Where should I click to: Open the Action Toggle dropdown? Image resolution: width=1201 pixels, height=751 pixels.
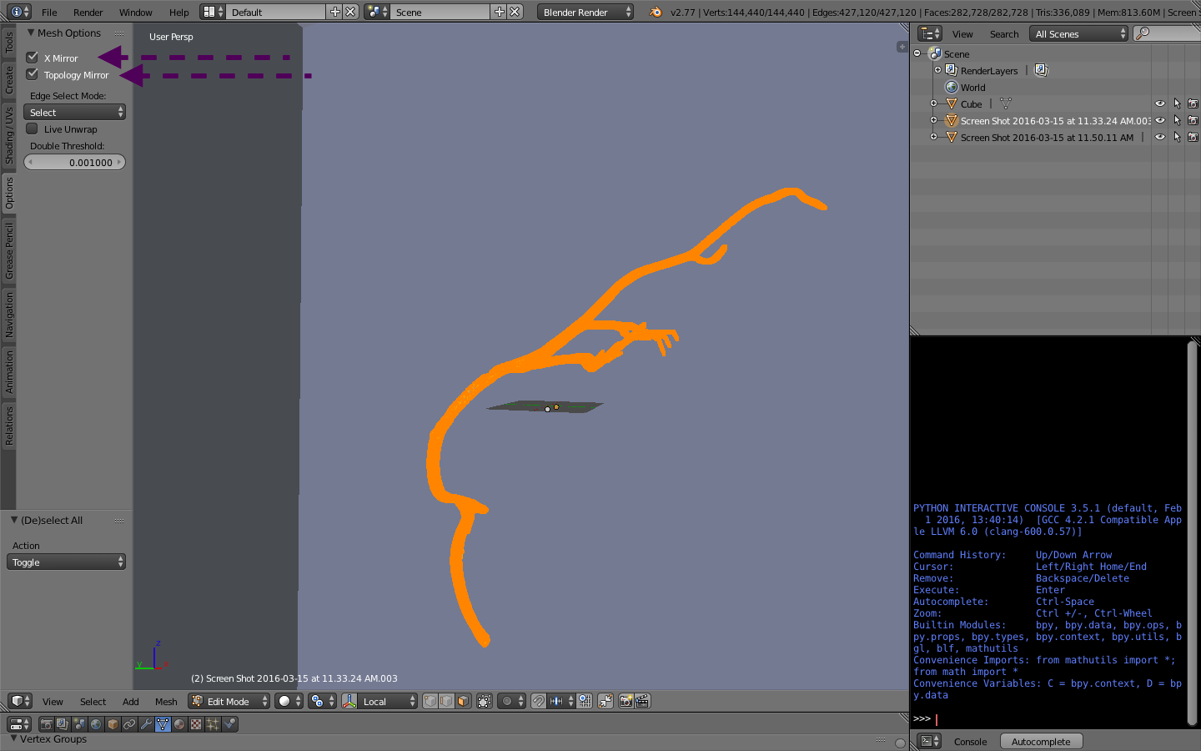pyautogui.click(x=66, y=562)
